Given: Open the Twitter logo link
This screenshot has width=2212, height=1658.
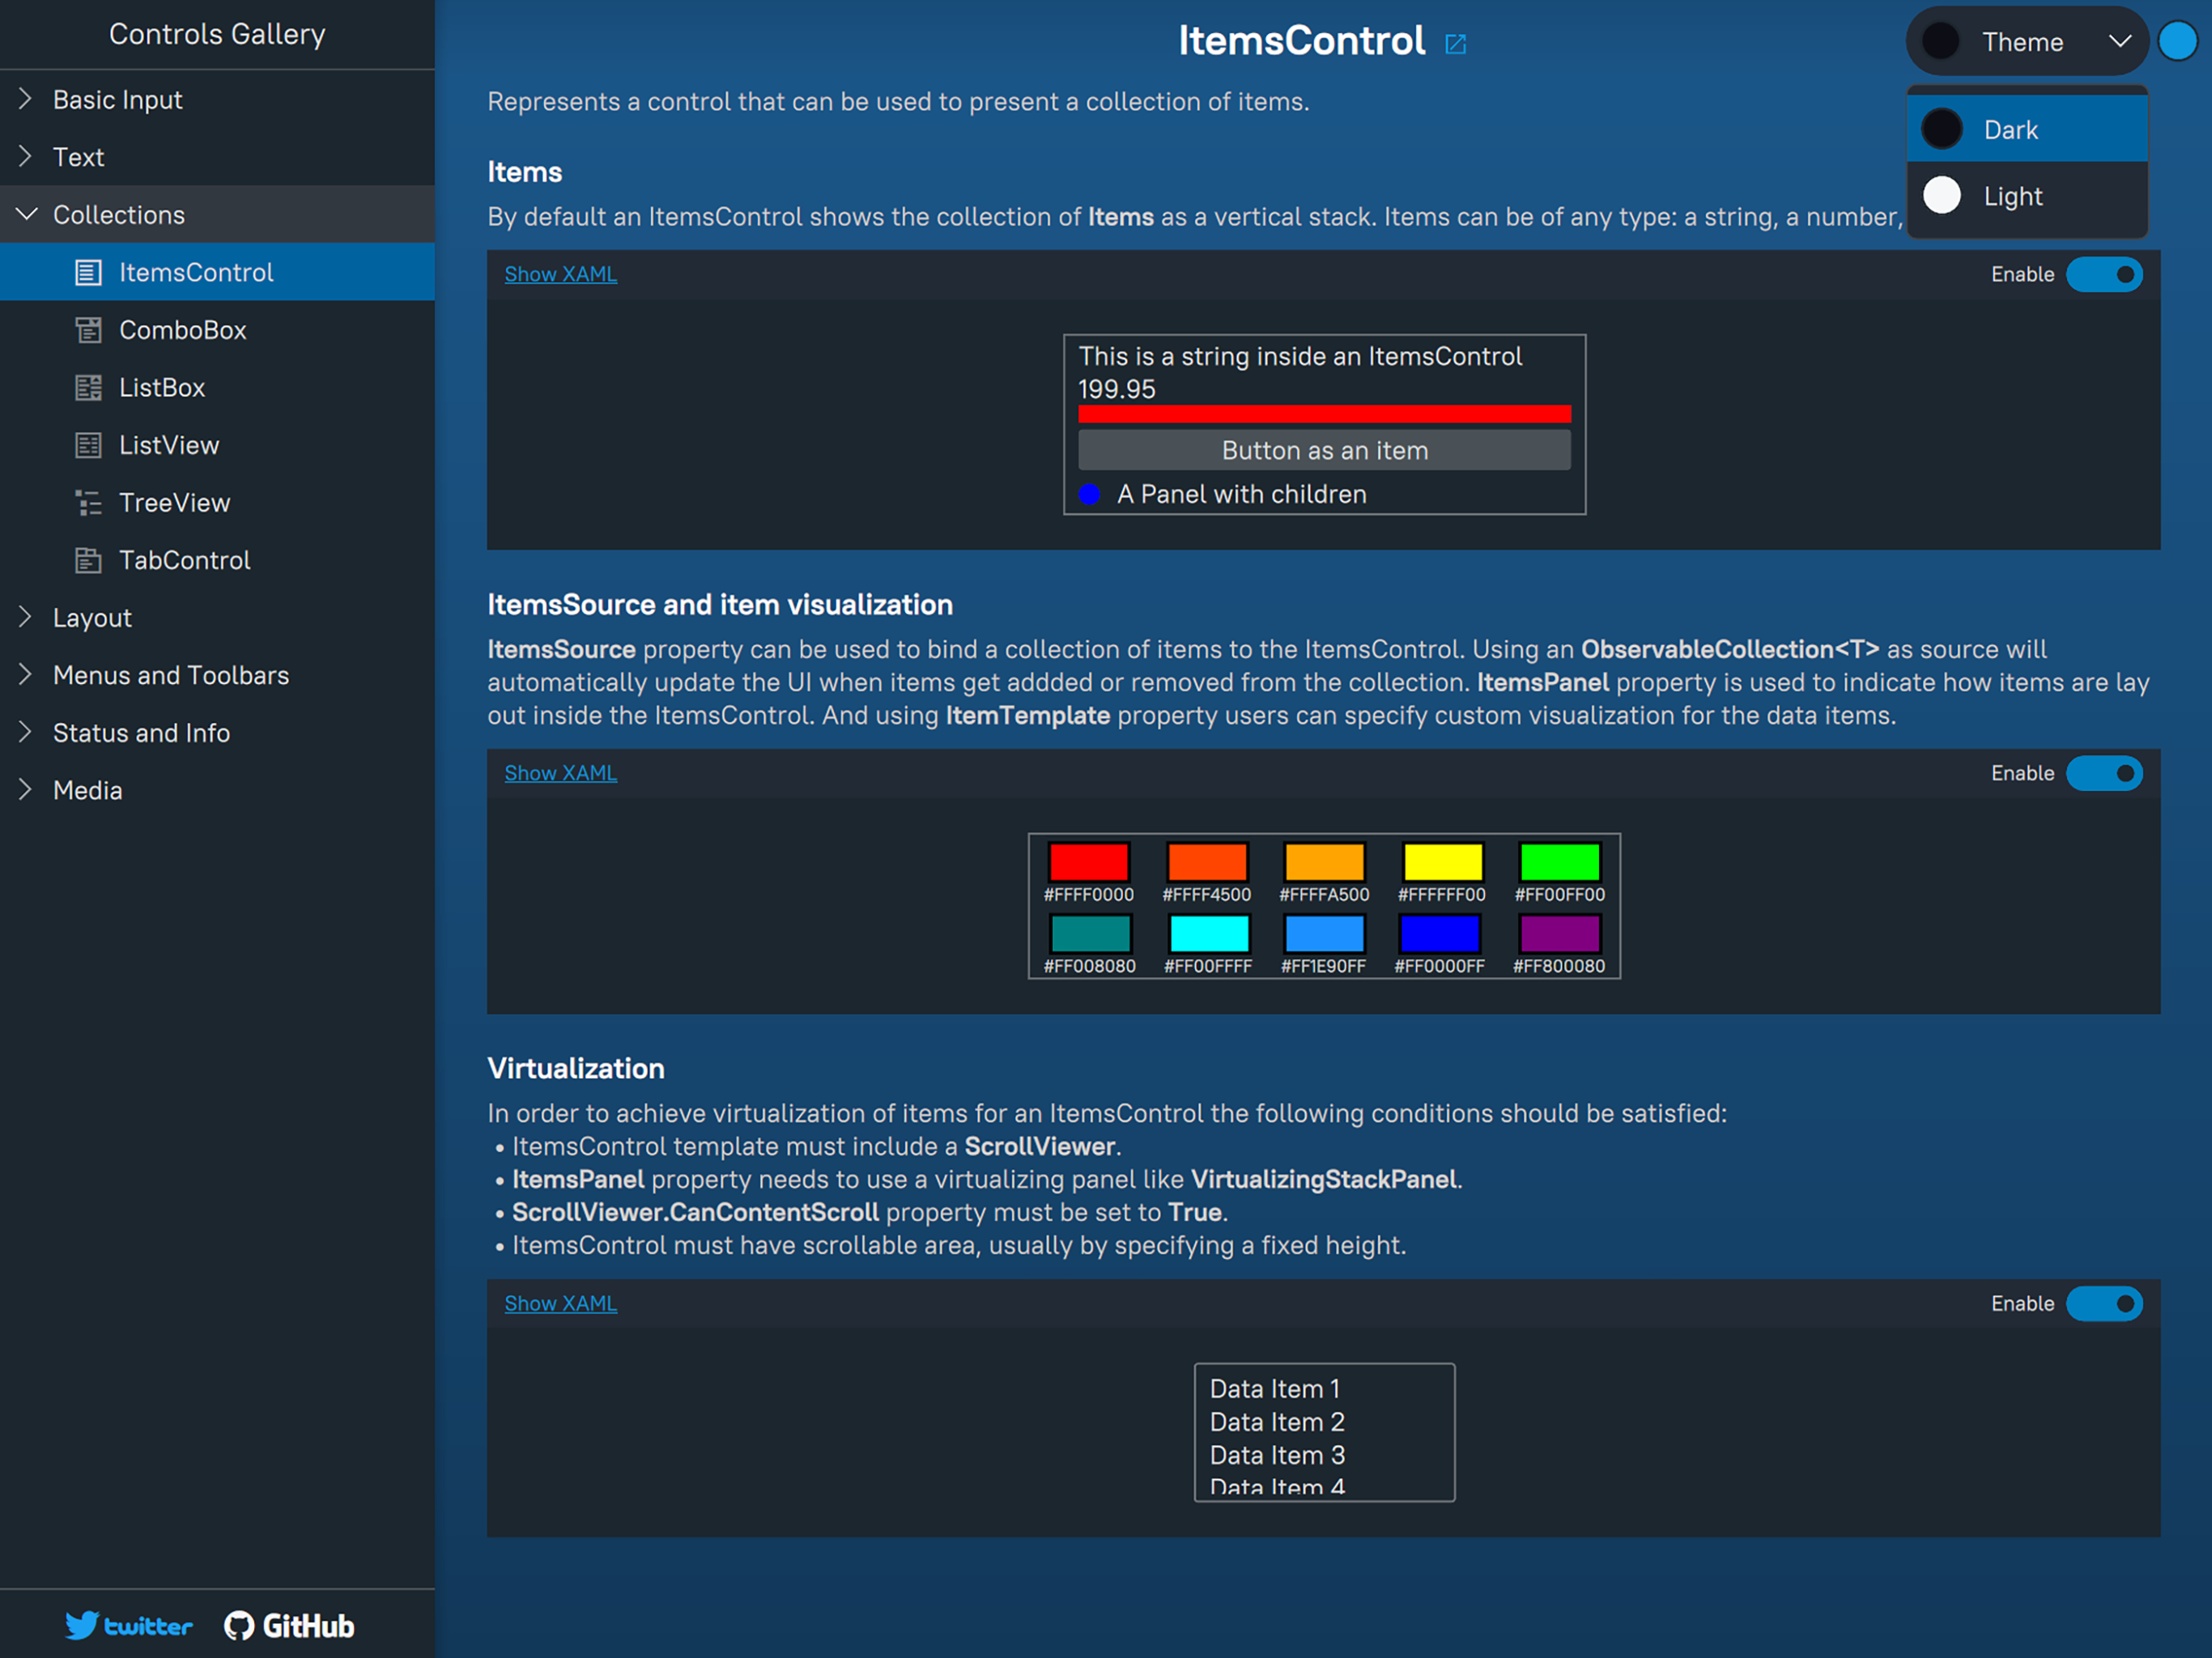Looking at the screenshot, I should click(128, 1625).
